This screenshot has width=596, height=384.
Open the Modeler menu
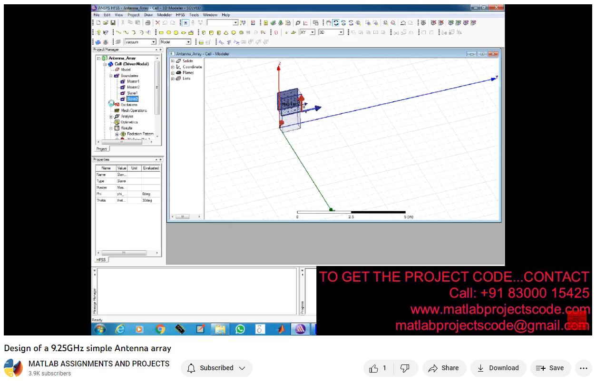tap(165, 15)
